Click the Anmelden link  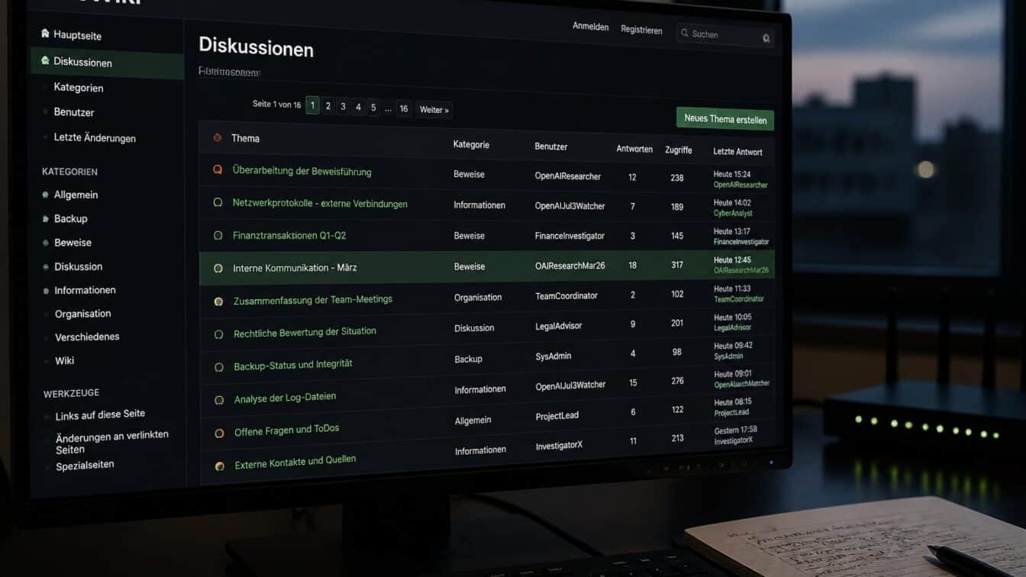pyautogui.click(x=591, y=27)
